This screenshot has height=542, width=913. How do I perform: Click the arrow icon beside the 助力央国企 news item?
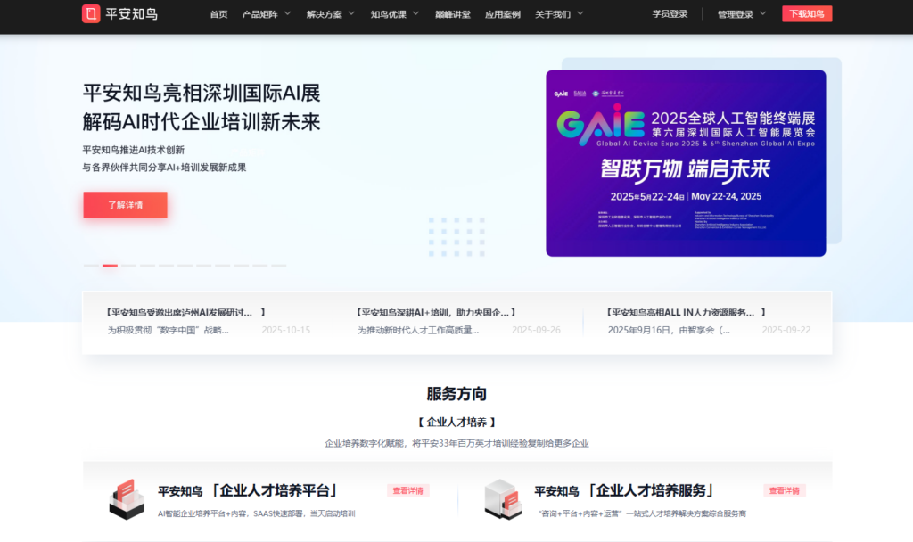[x=514, y=312]
